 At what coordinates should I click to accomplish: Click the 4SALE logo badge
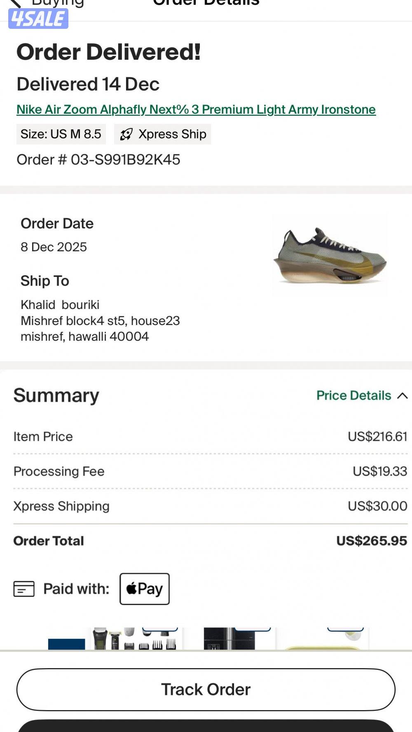pos(38,19)
